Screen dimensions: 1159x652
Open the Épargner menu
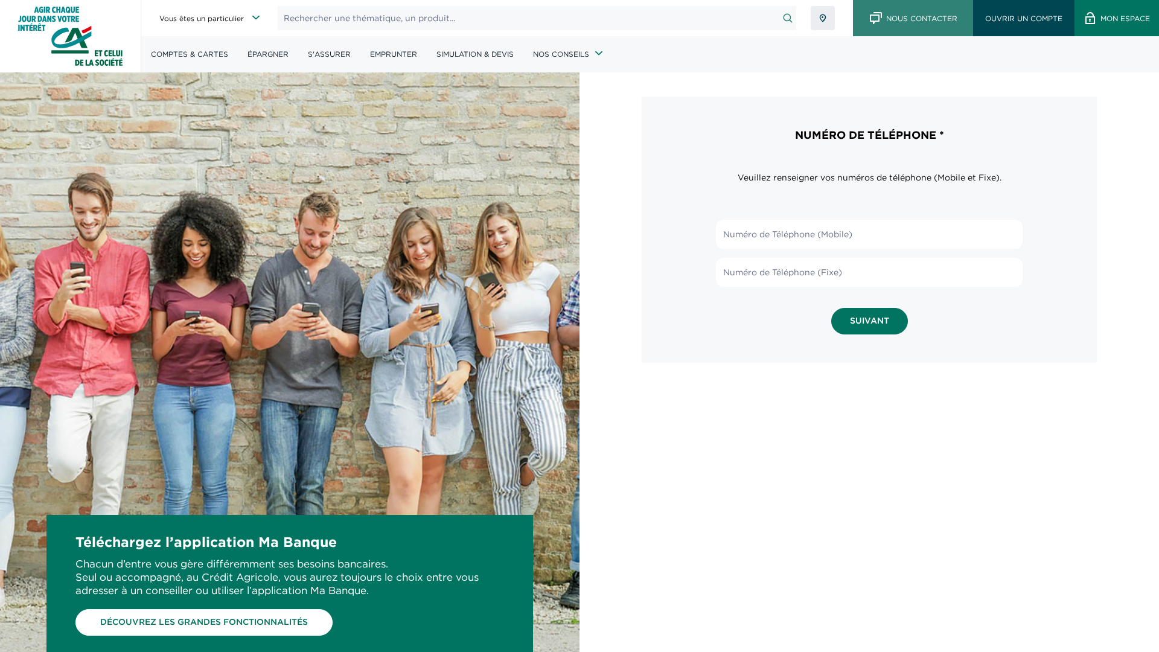pos(268,54)
